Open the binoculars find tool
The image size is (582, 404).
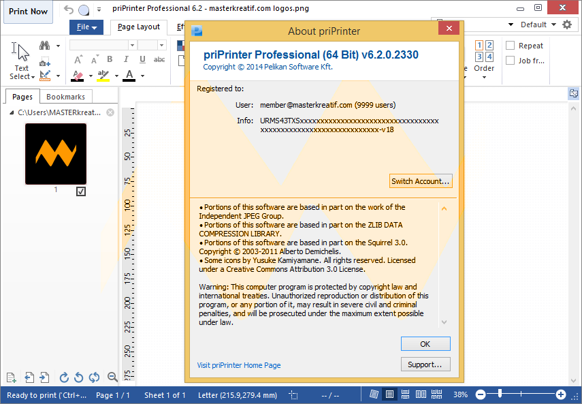(44, 46)
